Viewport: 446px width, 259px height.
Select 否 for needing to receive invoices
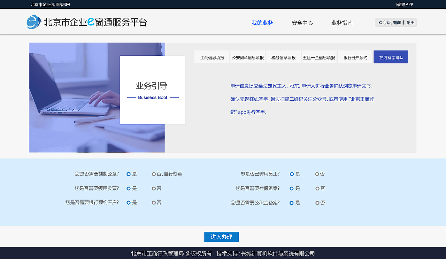[x=154, y=188]
